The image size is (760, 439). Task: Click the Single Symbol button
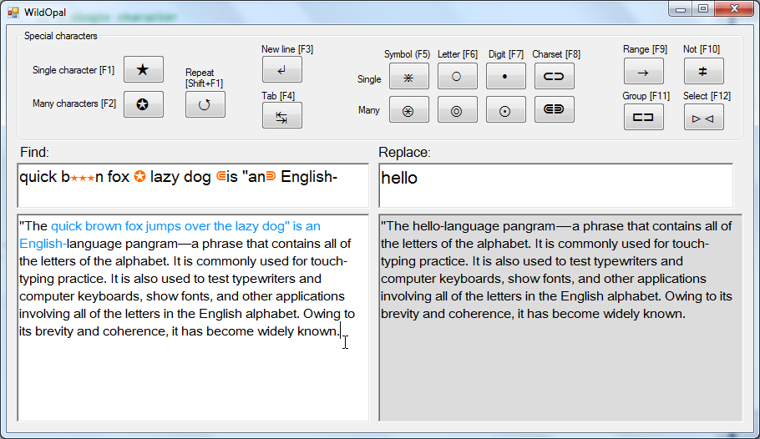408,76
